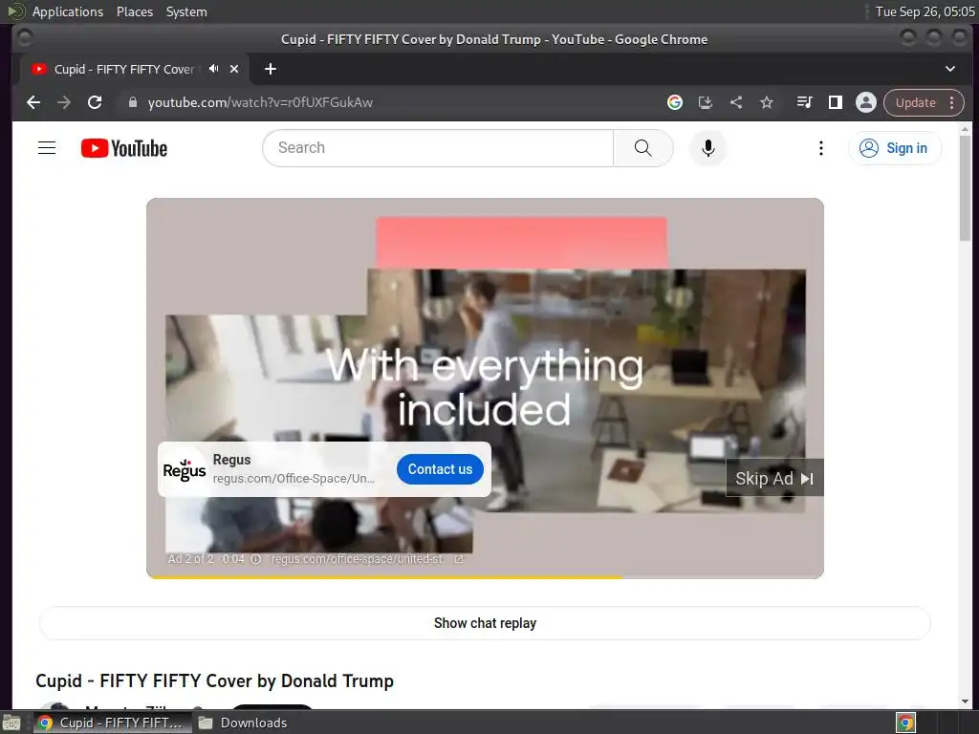This screenshot has height=734, width=979.
Task: Open the Chrome profile avatar
Action: (x=865, y=102)
